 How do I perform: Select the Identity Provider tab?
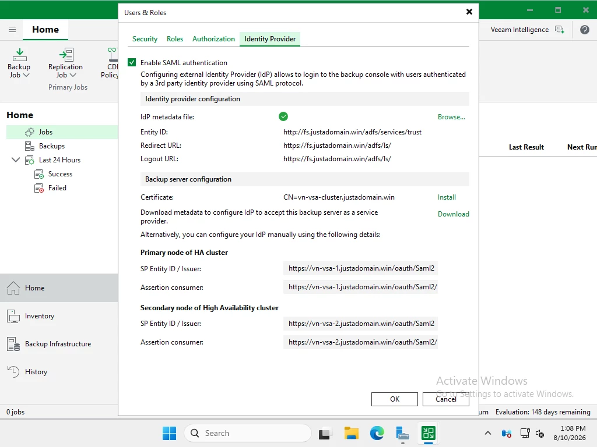(x=270, y=39)
